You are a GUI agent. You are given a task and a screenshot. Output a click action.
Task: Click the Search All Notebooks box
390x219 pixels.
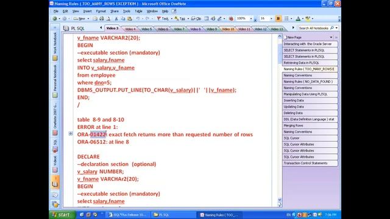pyautogui.click(x=314, y=29)
